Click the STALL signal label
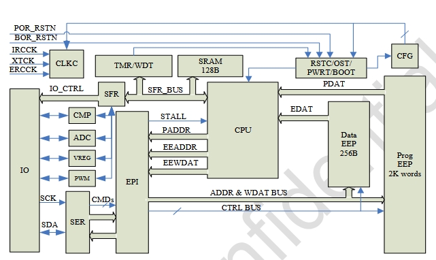The image size is (436, 260). [x=173, y=116]
